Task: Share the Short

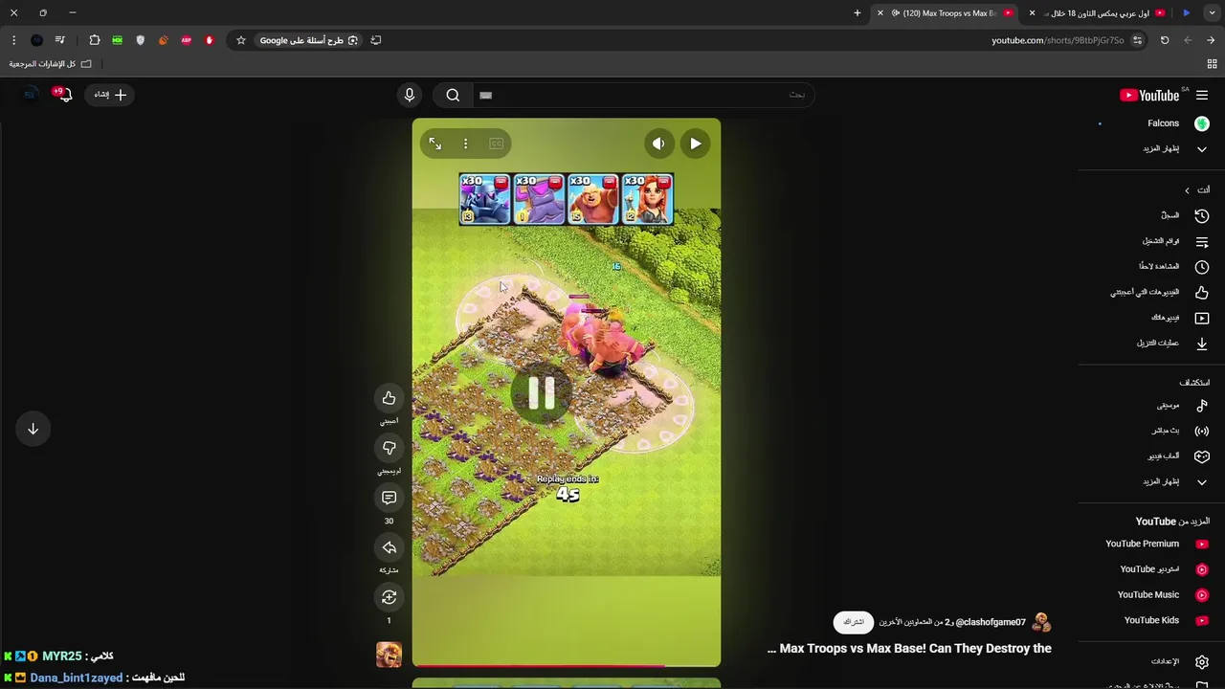Action: [x=389, y=547]
